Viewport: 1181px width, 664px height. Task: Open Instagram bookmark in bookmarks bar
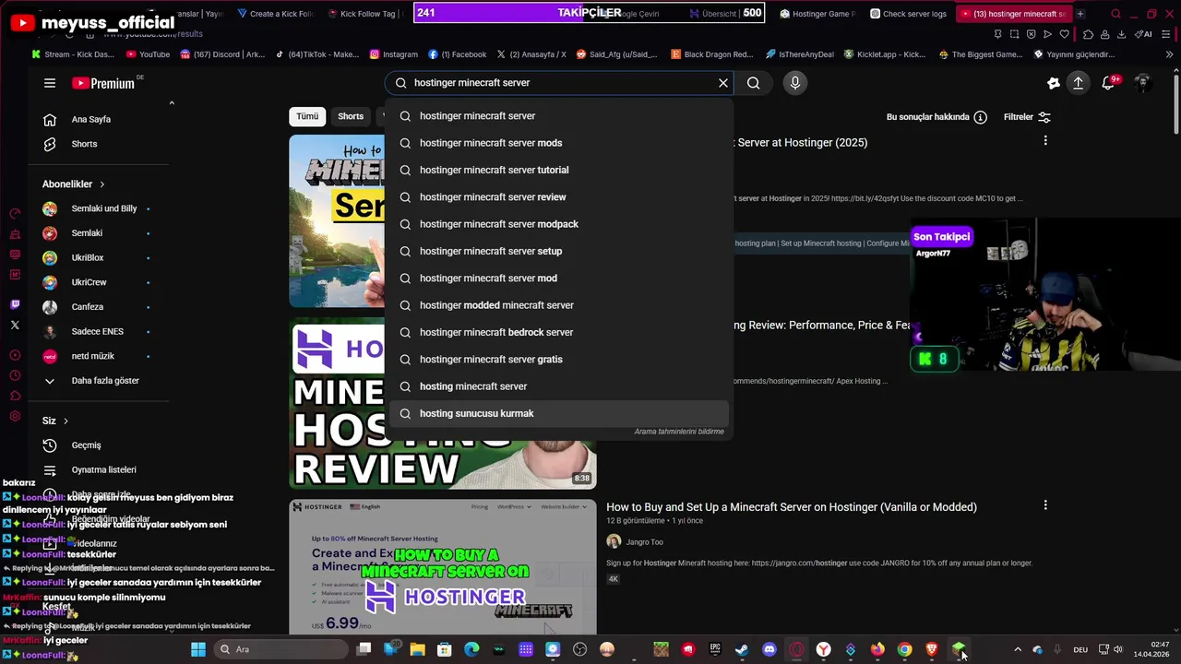[394, 54]
